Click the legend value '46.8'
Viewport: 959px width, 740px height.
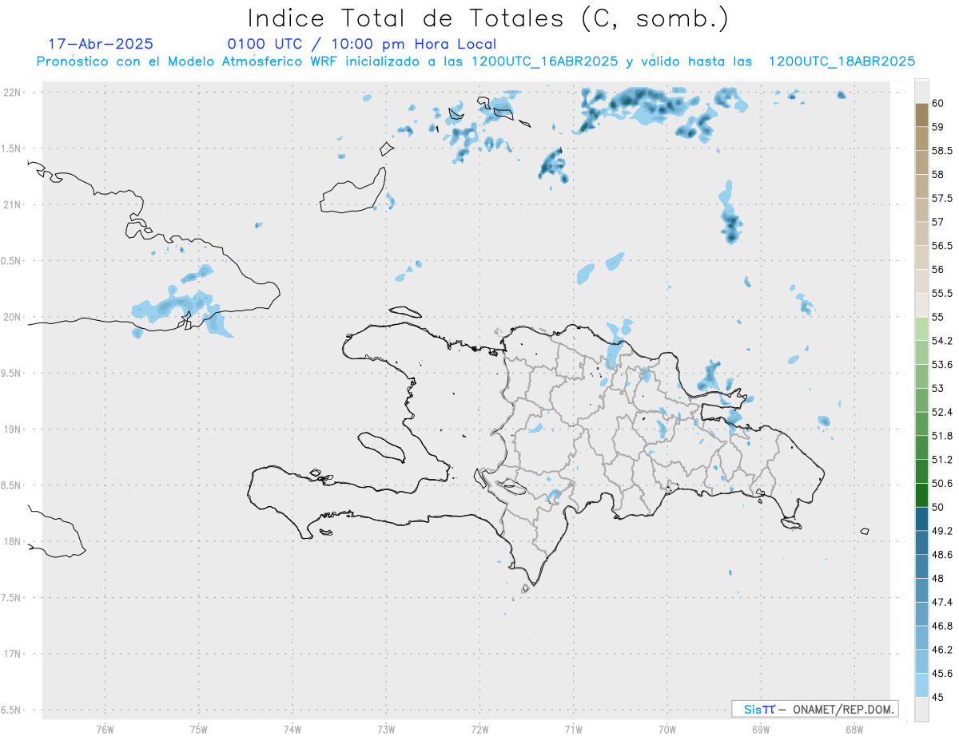[x=942, y=626]
